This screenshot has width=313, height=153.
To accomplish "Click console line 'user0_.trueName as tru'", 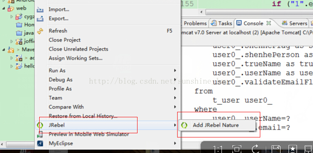I will click(x=263, y=64).
